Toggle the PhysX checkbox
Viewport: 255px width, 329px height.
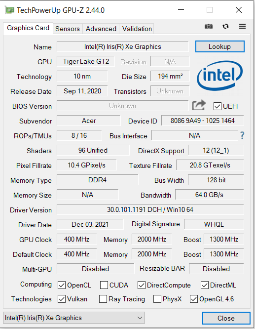coord(157,299)
